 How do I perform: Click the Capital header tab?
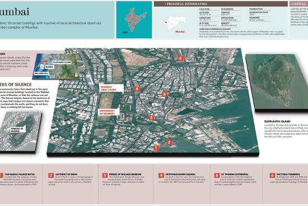(298, 4)
